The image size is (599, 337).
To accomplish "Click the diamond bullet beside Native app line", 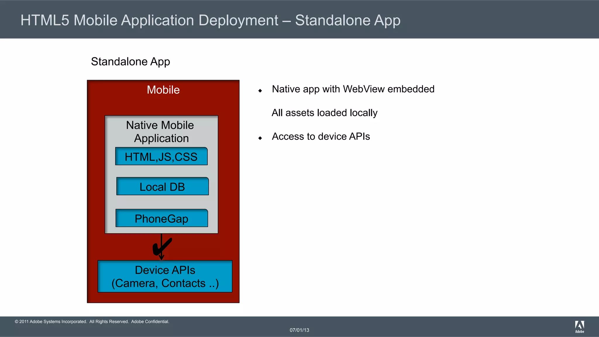I will click(x=260, y=91).
